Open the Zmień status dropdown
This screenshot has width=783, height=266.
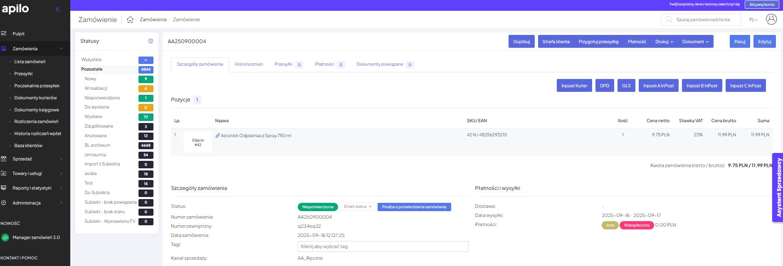(358, 207)
